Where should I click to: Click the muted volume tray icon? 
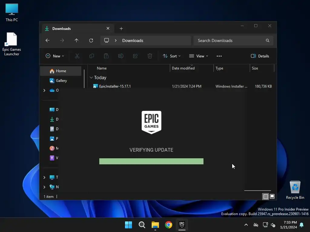coord(273,225)
